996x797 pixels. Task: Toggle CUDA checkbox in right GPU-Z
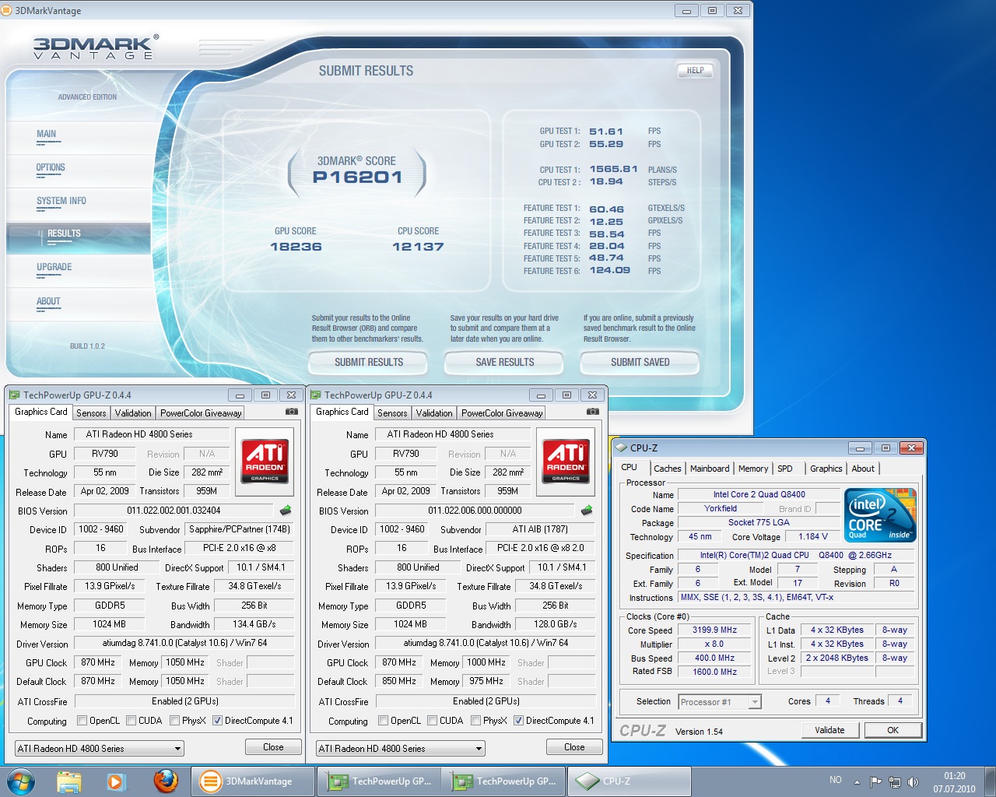pos(432,721)
